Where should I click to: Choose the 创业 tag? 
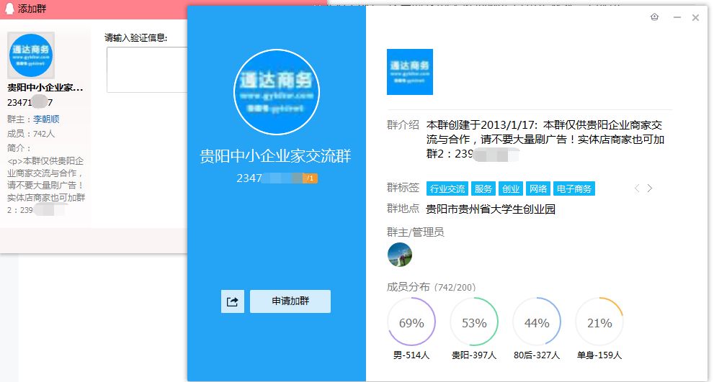tap(511, 189)
